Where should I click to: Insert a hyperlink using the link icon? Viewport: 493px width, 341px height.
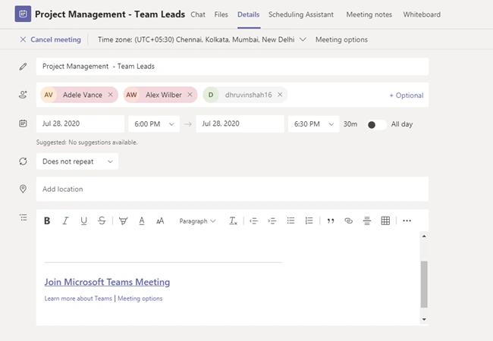click(x=348, y=221)
